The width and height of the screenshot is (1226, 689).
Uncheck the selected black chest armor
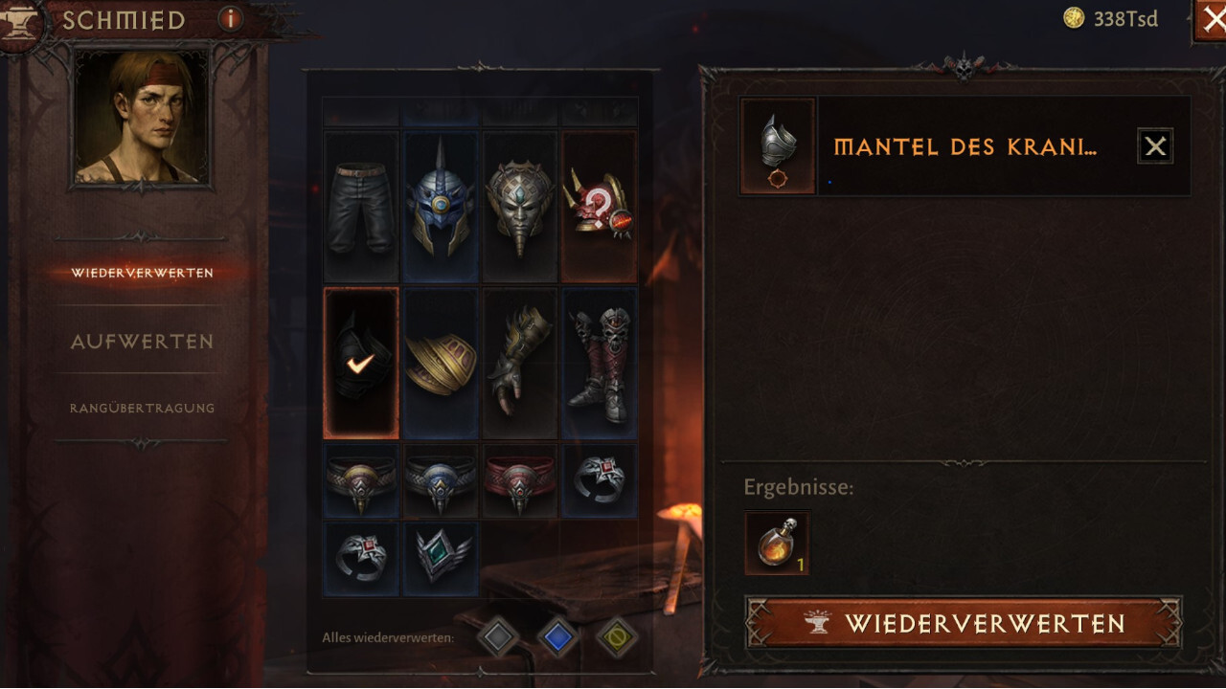point(361,364)
